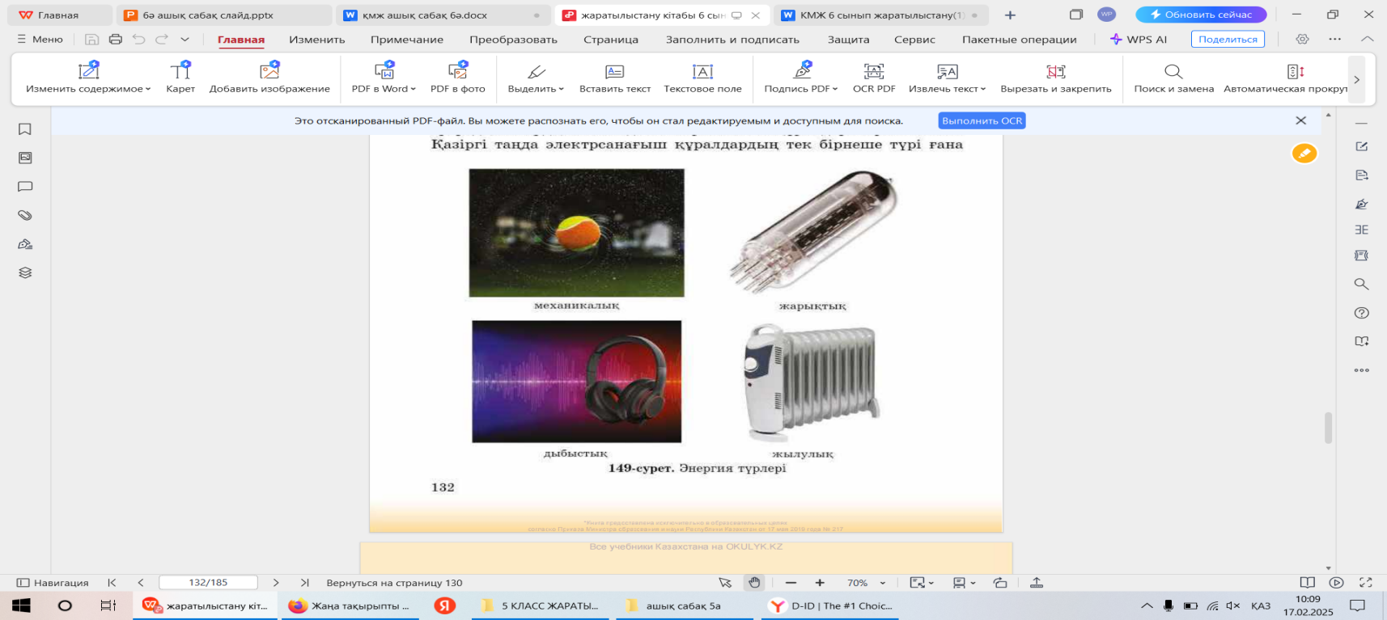Click the page number input field
Image resolution: width=1387 pixels, height=620 pixels.
click(208, 582)
